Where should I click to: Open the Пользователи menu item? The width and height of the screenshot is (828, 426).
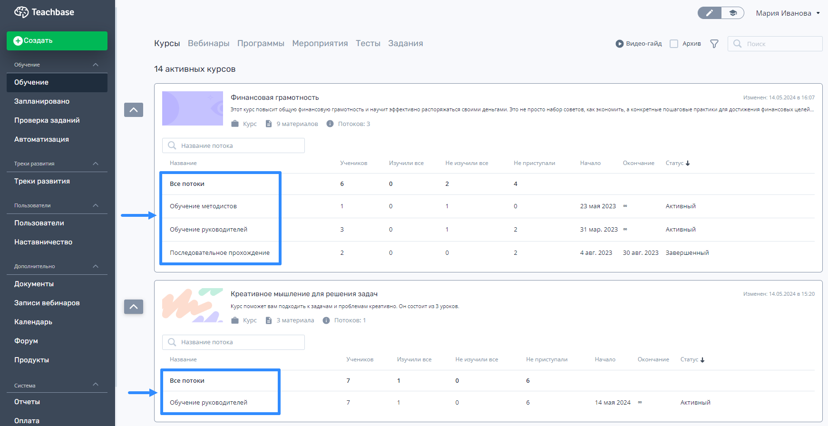coord(39,223)
